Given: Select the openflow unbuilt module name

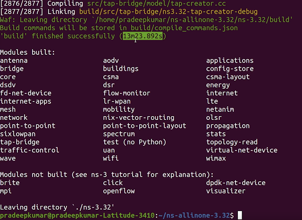Looking at the screenshot, I should [x=118, y=191].
